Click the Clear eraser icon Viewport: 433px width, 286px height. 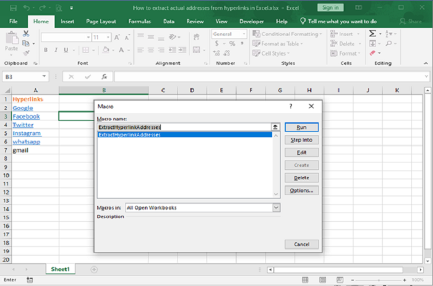pyautogui.click(x=372, y=53)
